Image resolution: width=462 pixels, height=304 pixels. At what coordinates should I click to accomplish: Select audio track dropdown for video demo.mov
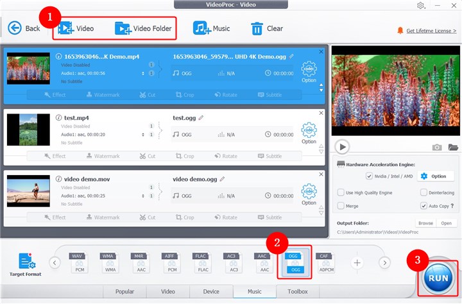click(143, 196)
